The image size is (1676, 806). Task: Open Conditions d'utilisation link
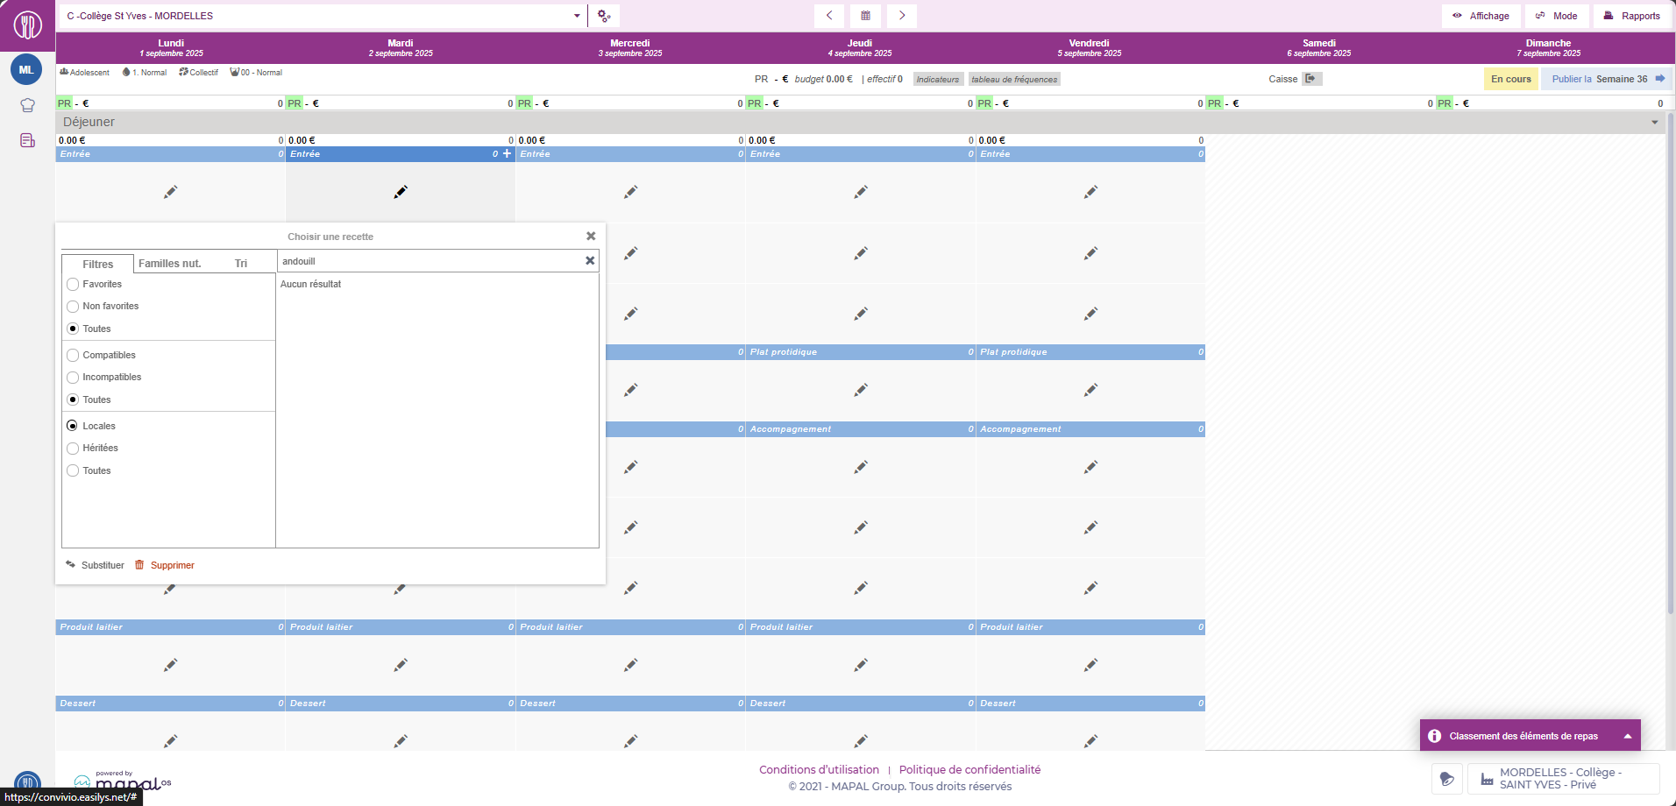[x=819, y=769]
